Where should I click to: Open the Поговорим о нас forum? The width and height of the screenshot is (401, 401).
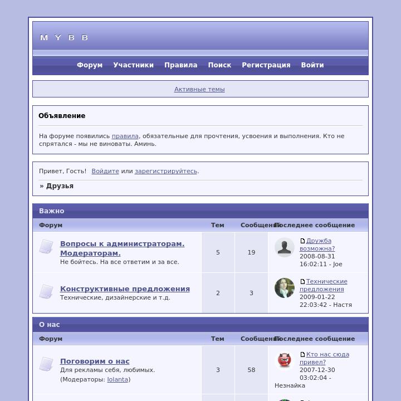tap(95, 361)
